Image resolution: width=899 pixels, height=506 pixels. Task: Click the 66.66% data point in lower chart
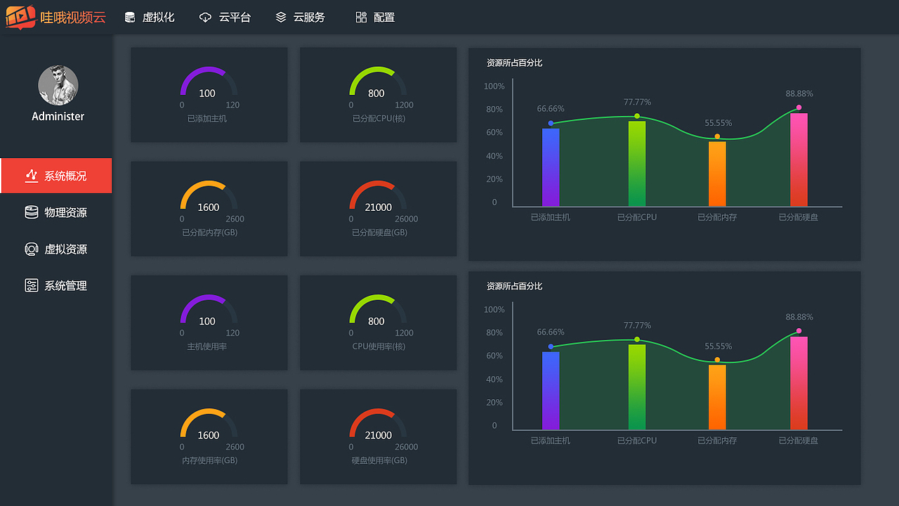(x=551, y=346)
